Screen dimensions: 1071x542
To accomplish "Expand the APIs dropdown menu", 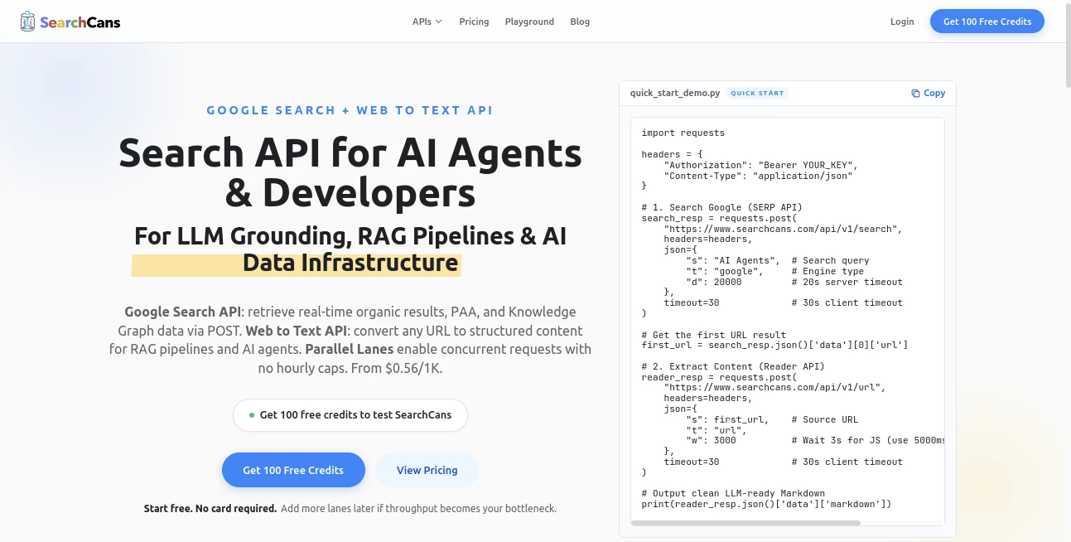I will pos(427,22).
